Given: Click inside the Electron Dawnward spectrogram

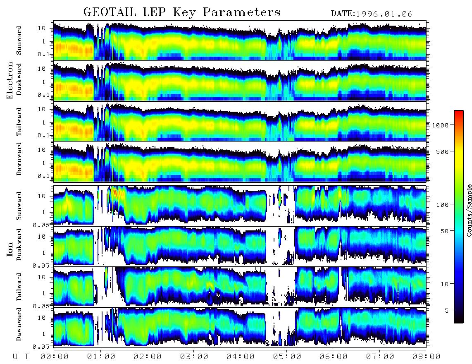Looking at the screenshot, I should (x=240, y=162).
